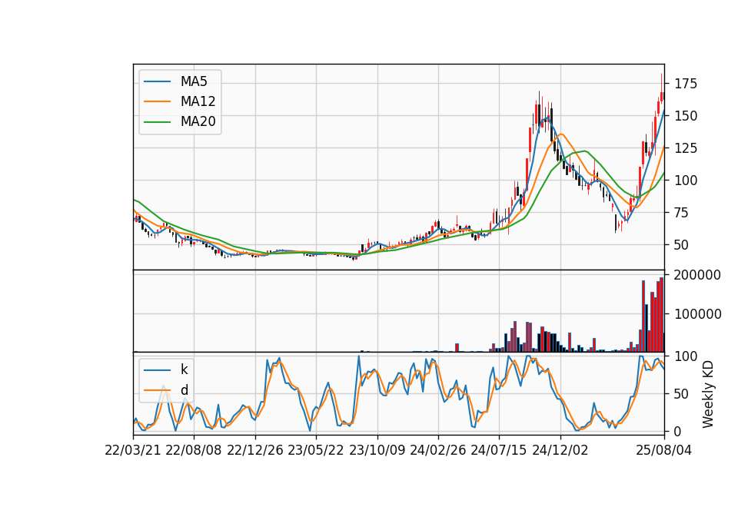The height and width of the screenshot is (530, 738).
Task: Click the 75 price axis label
Action: coord(682,213)
